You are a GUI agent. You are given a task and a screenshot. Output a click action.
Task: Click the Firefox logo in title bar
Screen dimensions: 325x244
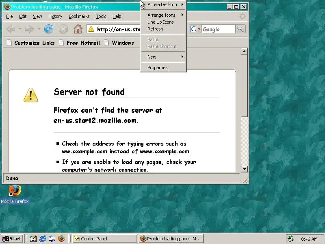(7, 7)
